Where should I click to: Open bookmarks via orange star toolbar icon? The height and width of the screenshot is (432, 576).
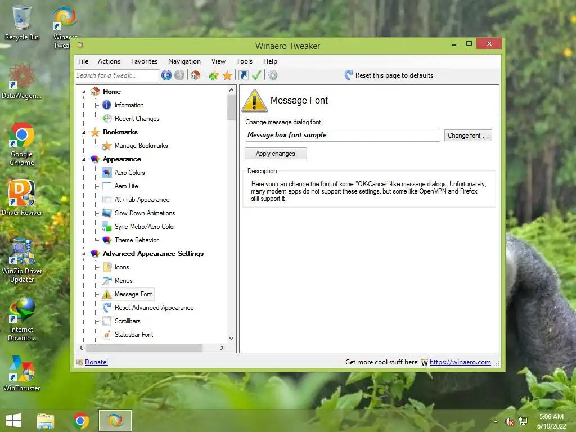tap(227, 76)
